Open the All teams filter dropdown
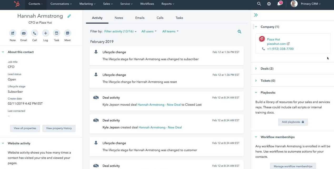 (170, 31)
